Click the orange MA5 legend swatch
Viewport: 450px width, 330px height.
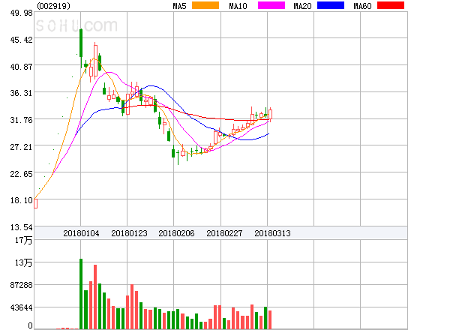coord(205,5)
